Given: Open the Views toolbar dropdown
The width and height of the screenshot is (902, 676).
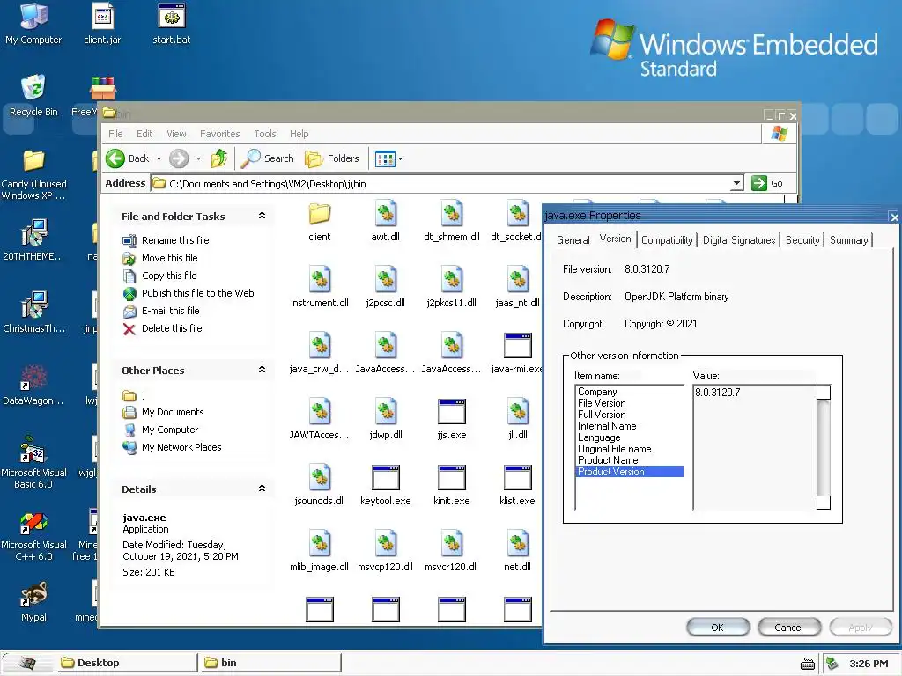Looking at the screenshot, I should click(401, 158).
